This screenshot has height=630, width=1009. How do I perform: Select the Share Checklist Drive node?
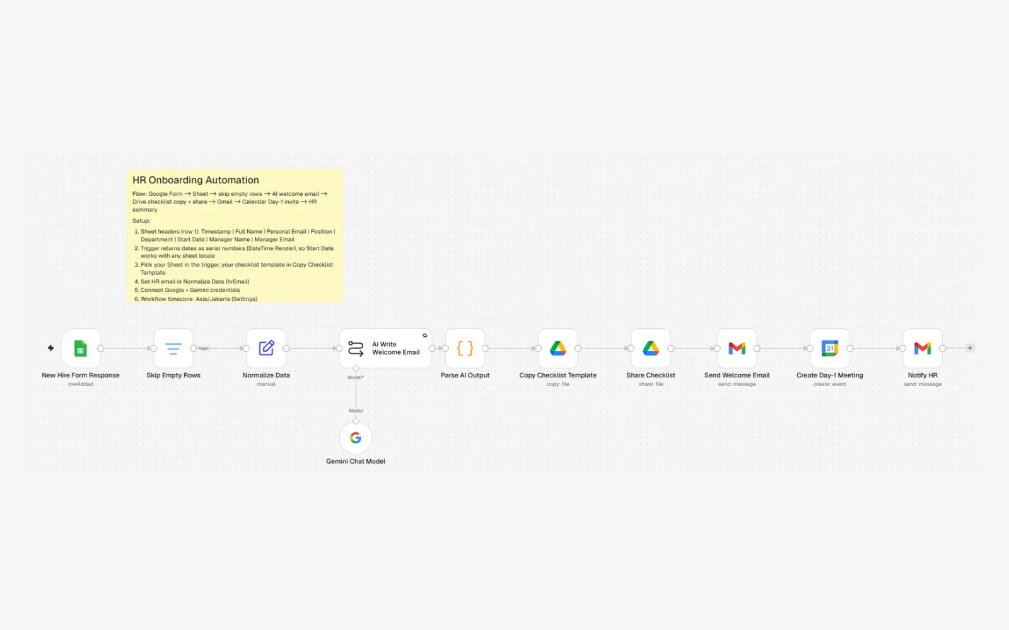click(651, 348)
